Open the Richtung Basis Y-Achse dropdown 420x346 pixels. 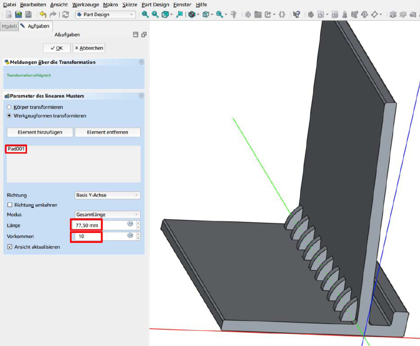pos(107,195)
